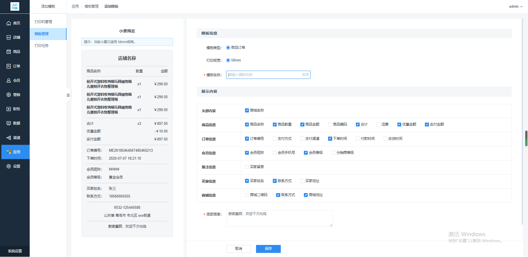Collapse the submenu with the handle icon

click(68, 95)
